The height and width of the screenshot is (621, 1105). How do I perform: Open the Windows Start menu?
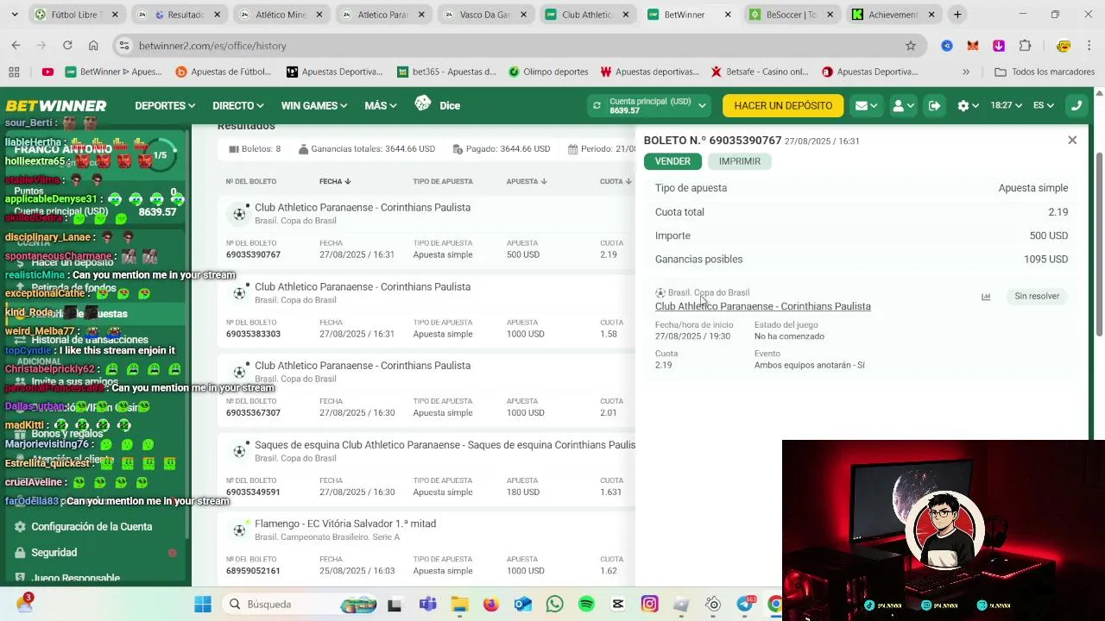[x=203, y=605]
